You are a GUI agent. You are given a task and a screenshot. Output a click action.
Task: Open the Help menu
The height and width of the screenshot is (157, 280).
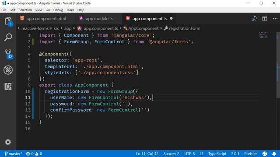click(80, 10)
